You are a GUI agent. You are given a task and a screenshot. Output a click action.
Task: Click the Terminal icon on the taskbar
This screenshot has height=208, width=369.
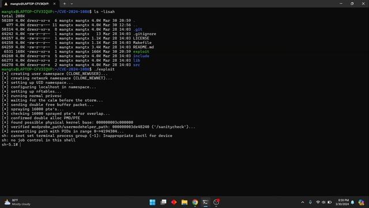(205, 202)
